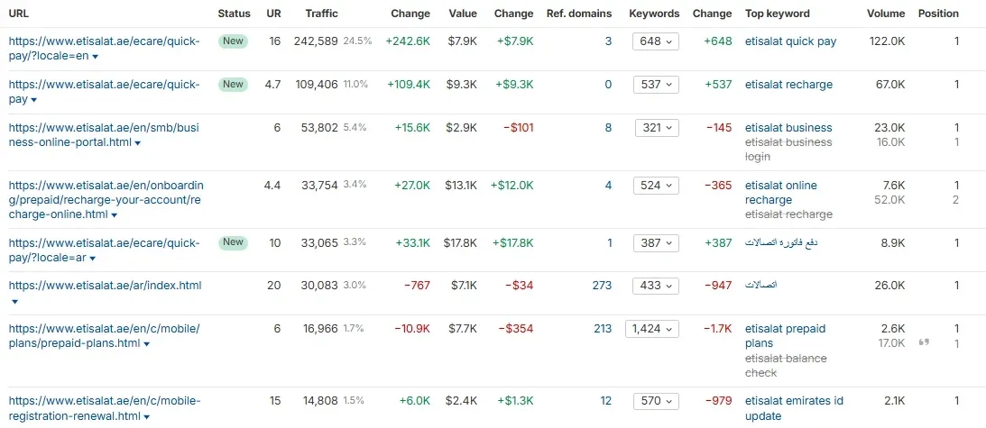Click the keywords change −979
The image size is (986, 428).
click(x=719, y=401)
